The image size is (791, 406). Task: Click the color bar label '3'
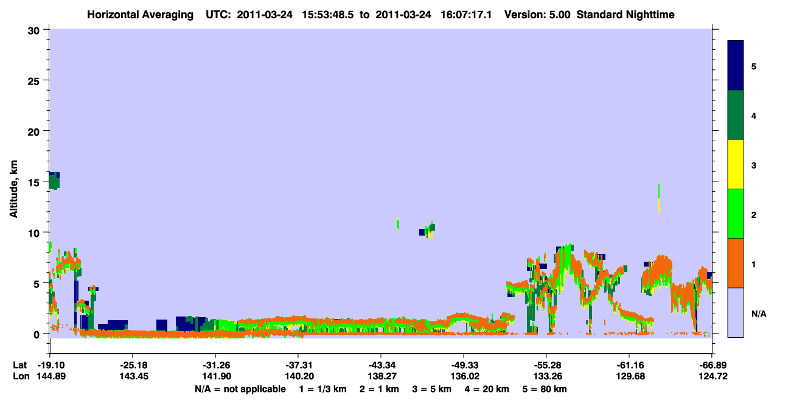click(754, 165)
